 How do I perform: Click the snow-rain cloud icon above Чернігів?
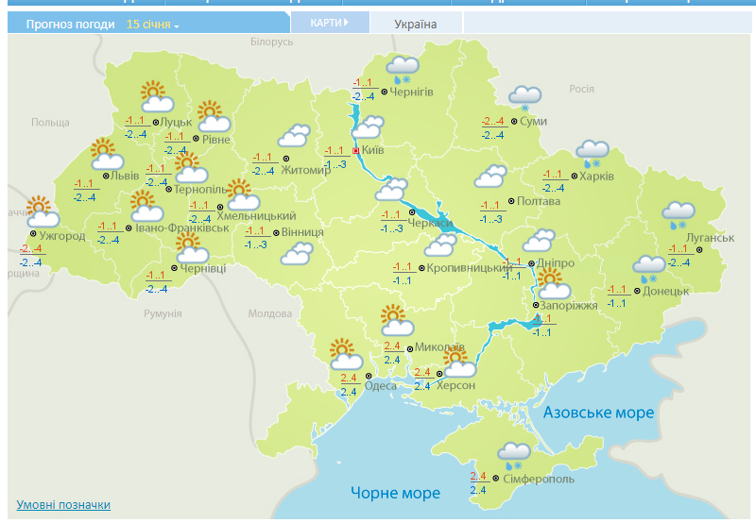point(403,70)
